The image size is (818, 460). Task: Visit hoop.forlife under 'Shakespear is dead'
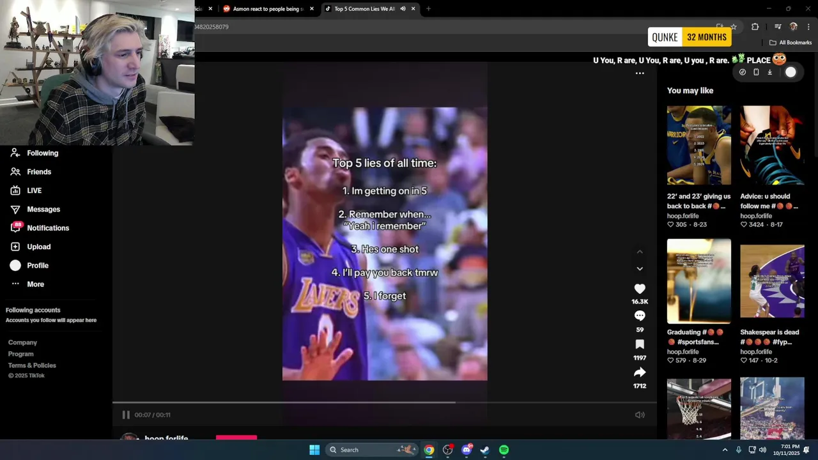(x=756, y=352)
